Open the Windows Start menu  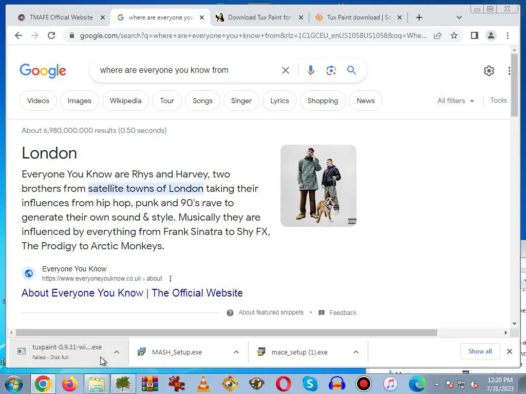click(14, 384)
